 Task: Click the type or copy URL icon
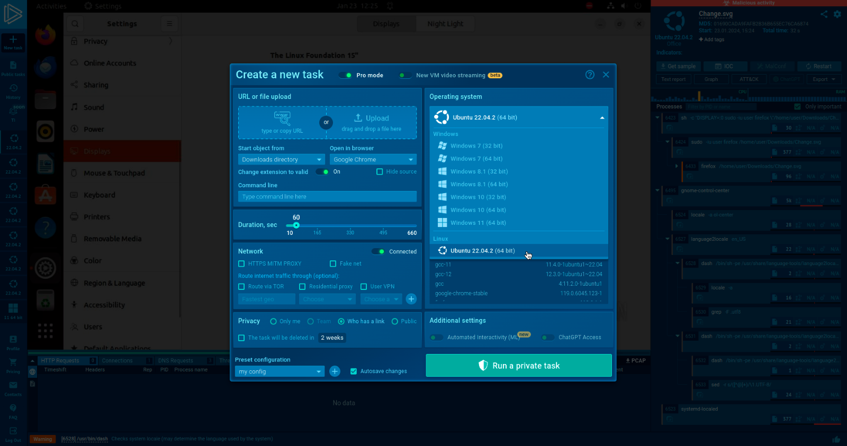pyautogui.click(x=282, y=117)
